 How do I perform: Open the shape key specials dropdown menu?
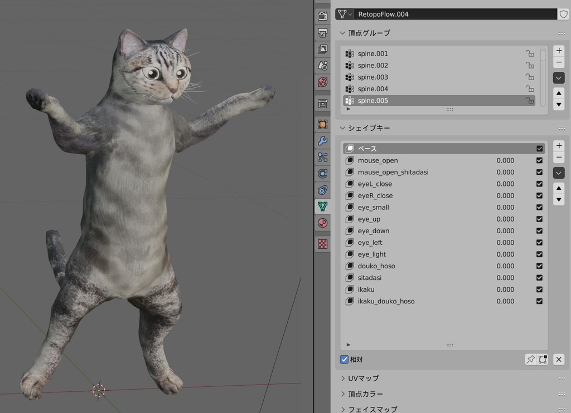pos(559,173)
